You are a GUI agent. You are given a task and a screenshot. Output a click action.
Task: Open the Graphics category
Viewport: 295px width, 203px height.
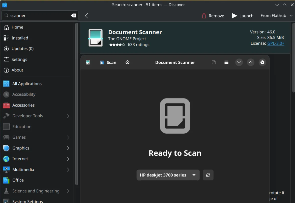coord(21,148)
